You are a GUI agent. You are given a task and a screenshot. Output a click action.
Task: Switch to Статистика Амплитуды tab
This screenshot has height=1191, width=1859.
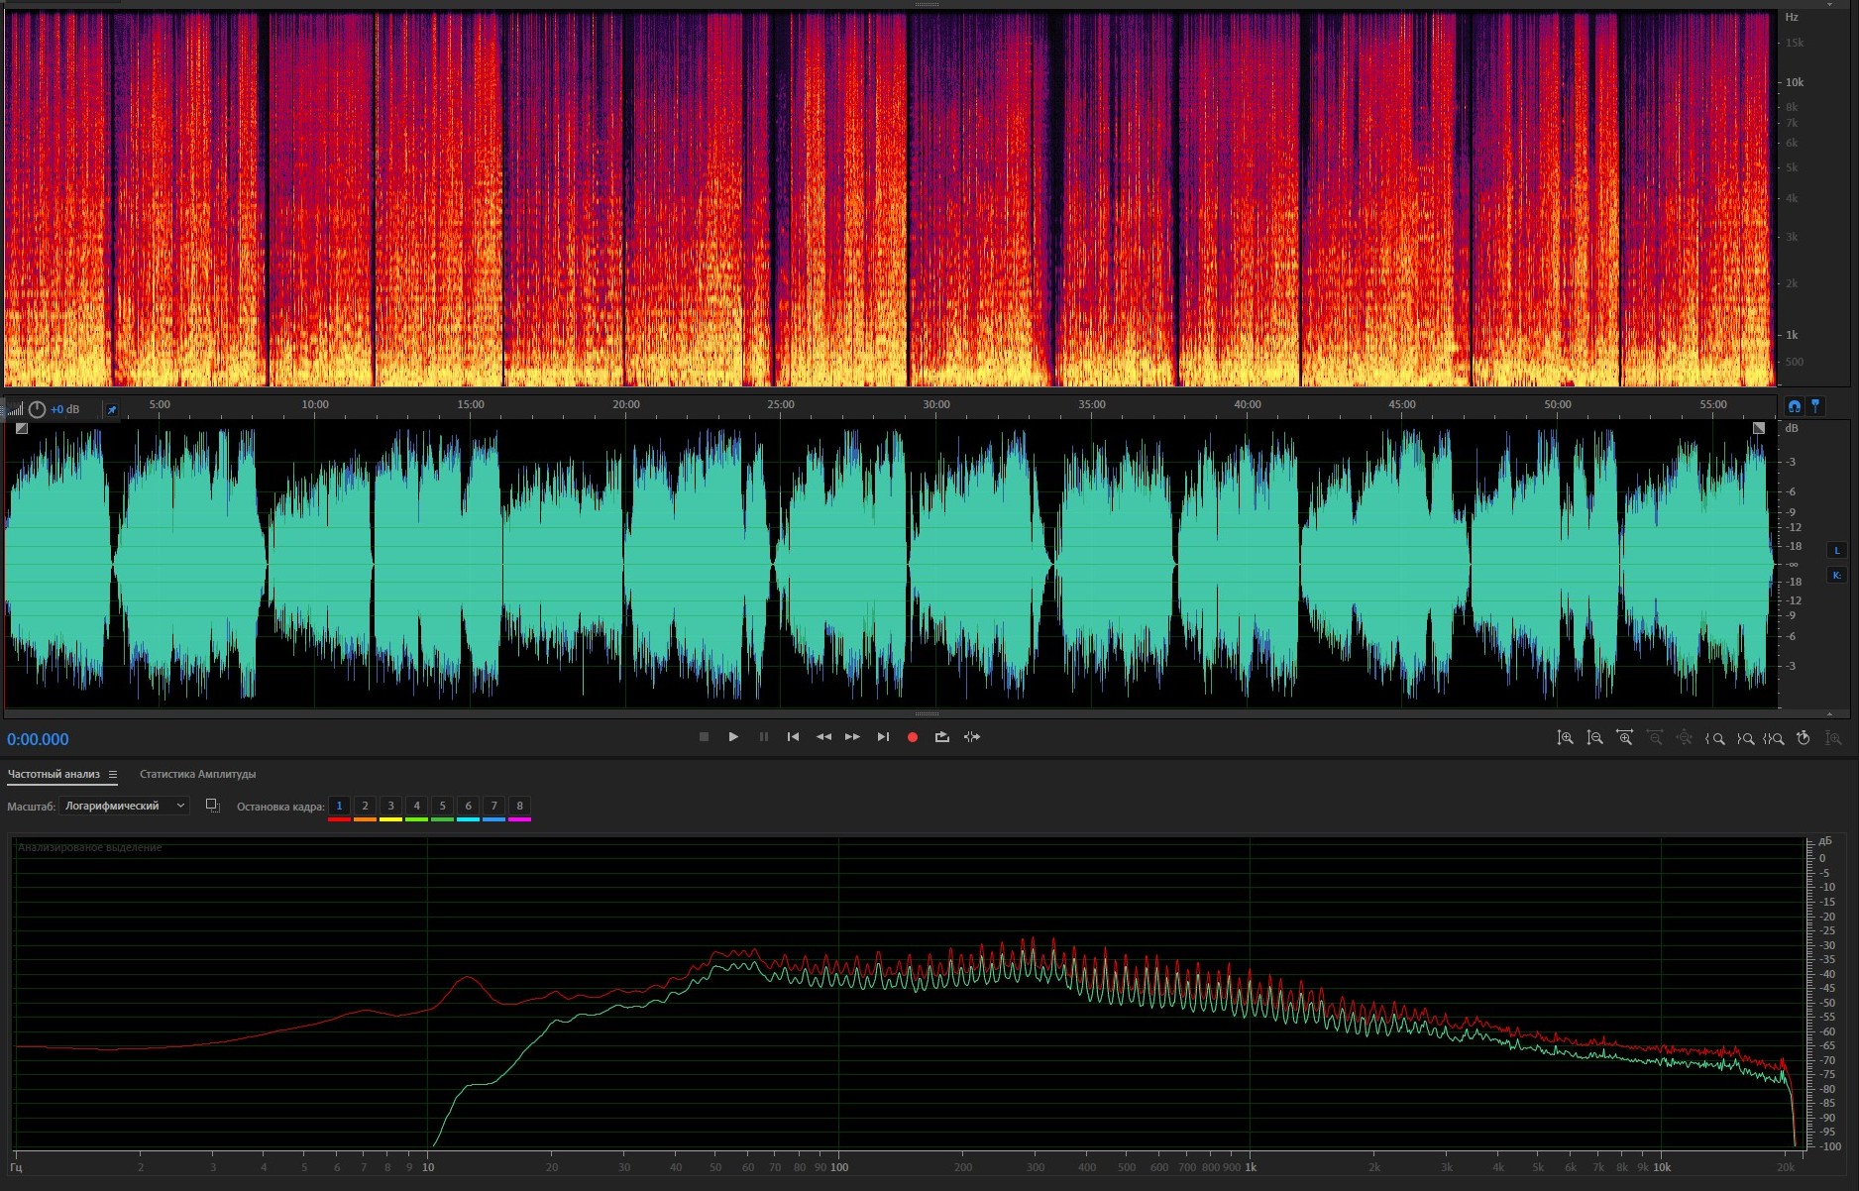[197, 775]
